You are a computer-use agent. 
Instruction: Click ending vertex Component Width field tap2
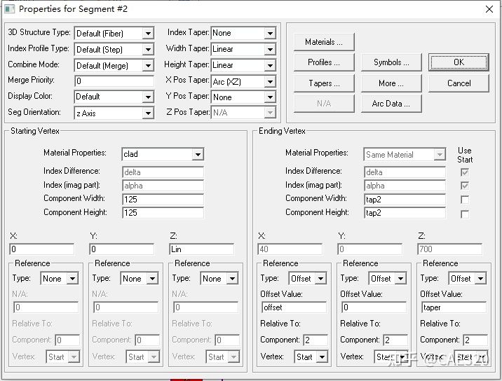(405, 200)
